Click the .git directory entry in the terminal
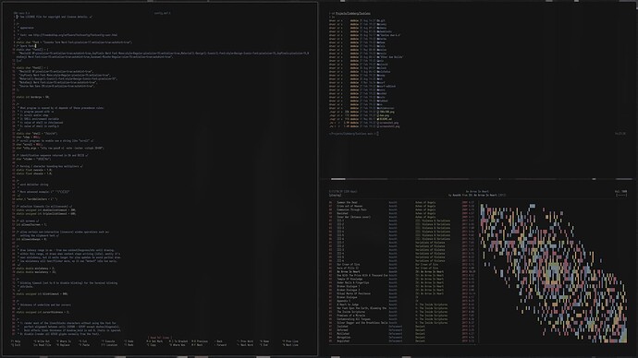This screenshot has width=638, height=358. point(381,20)
